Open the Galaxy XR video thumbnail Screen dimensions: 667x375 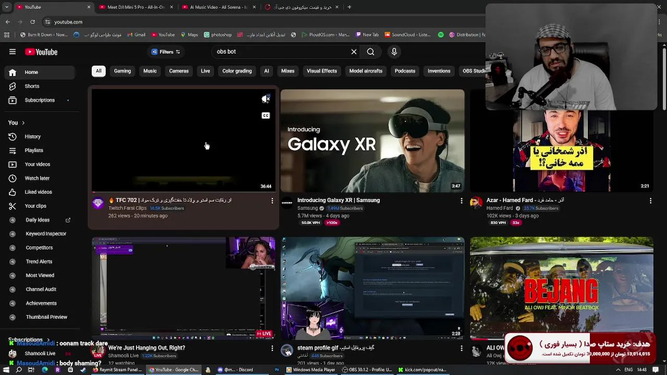373,141
